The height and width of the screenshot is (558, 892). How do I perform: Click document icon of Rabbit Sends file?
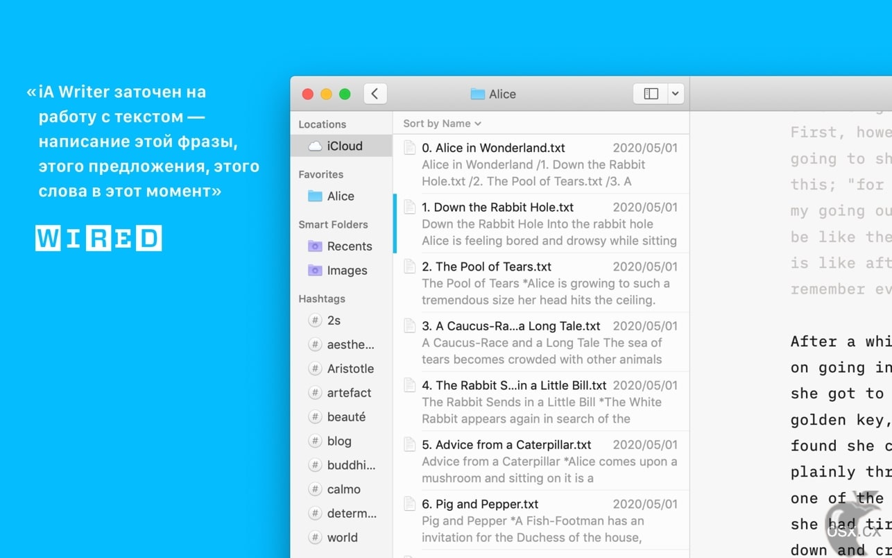410,384
